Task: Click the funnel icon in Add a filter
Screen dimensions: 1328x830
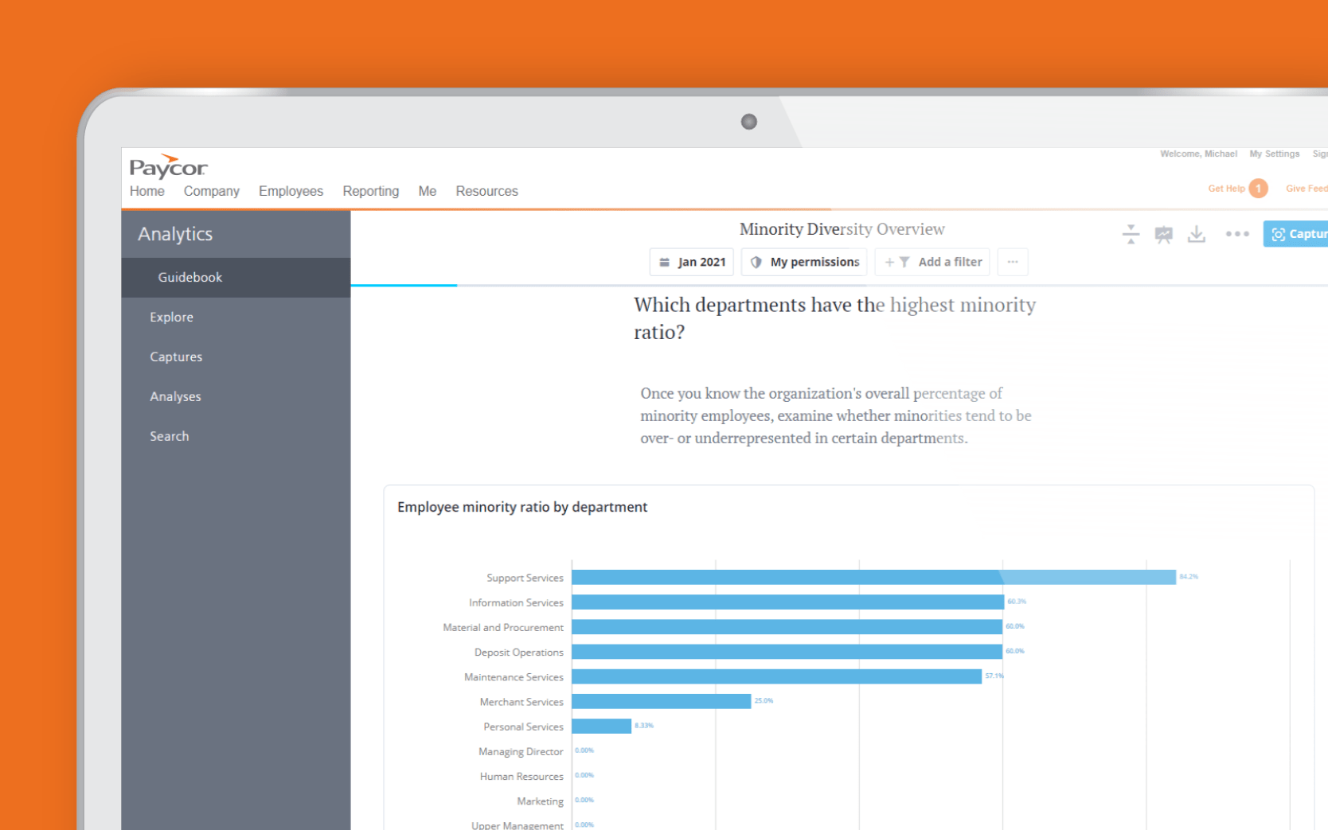Action: (904, 262)
